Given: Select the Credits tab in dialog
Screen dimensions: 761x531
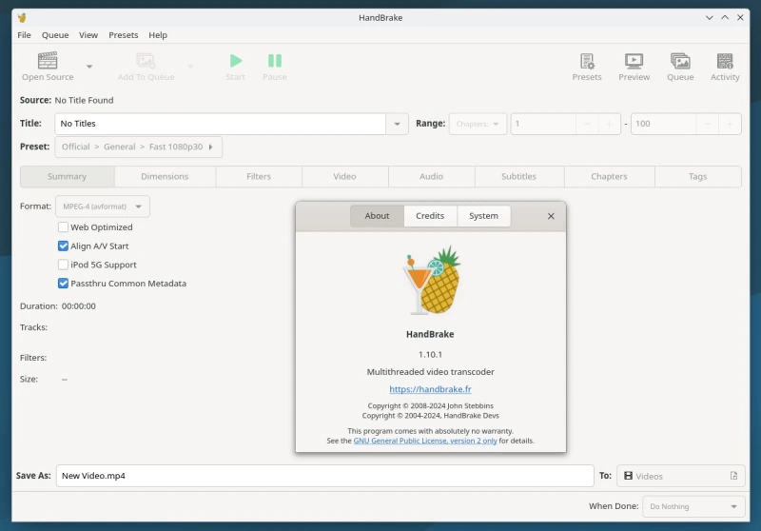Looking at the screenshot, I should pyautogui.click(x=430, y=215).
